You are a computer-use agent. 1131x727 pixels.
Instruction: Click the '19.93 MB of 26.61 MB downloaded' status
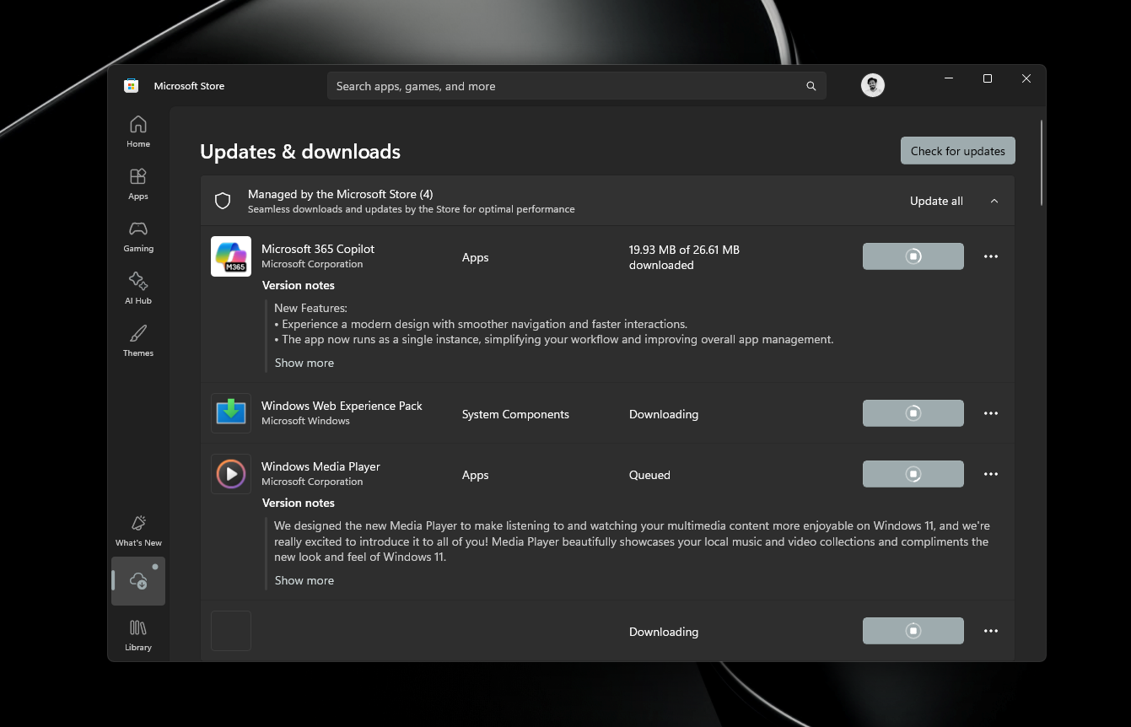[x=684, y=257]
